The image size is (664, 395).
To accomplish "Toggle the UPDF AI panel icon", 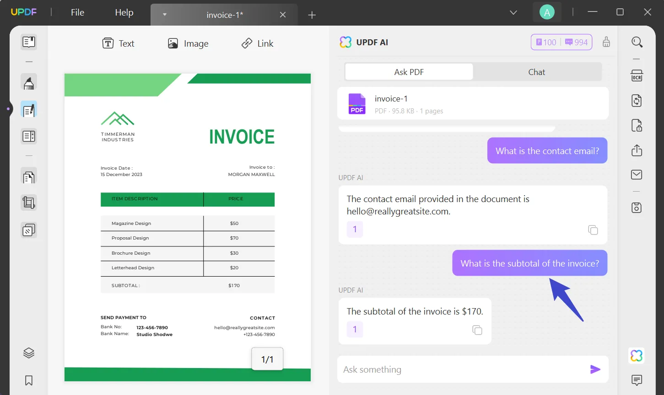I will [637, 355].
